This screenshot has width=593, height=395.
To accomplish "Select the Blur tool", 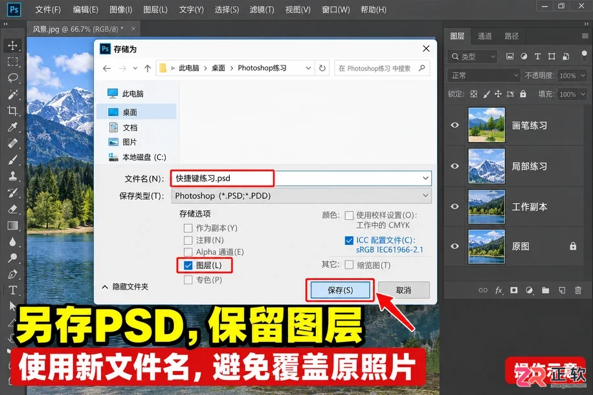I will [x=12, y=242].
